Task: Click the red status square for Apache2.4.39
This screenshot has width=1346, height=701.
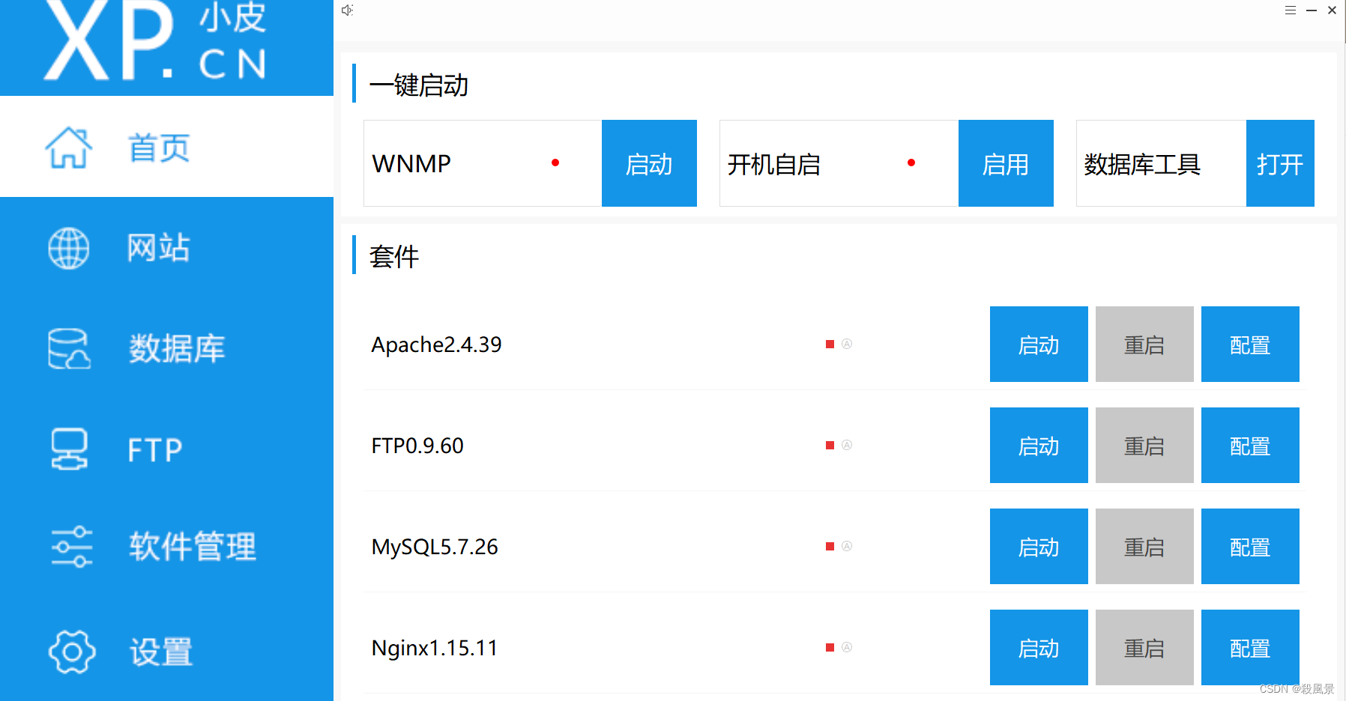Action: [830, 344]
